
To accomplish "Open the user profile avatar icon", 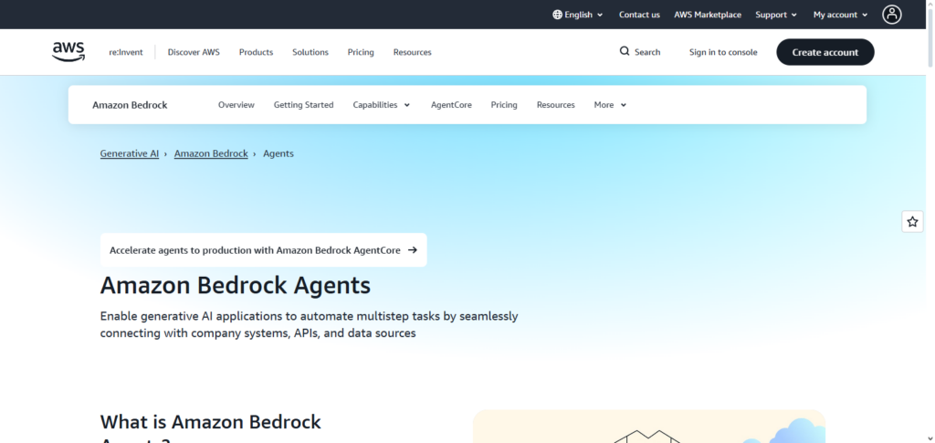I will point(892,15).
